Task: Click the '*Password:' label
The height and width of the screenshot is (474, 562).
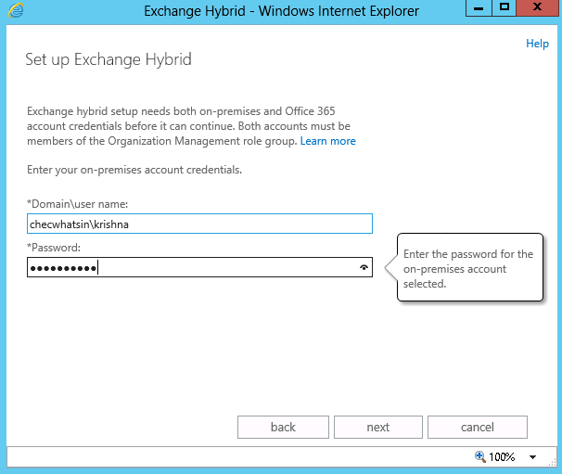Action: [x=54, y=248]
